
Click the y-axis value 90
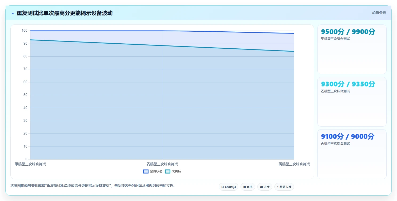coord(25,43)
